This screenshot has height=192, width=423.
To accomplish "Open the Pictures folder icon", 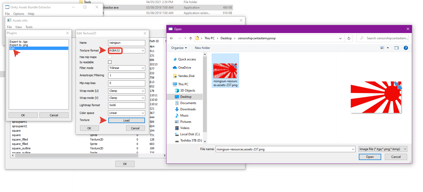I will click(x=177, y=122).
